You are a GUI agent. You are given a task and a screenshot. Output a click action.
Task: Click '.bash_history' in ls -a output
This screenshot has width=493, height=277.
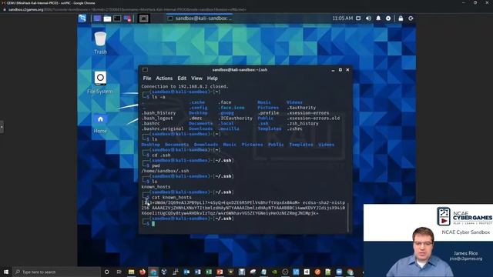coord(159,113)
